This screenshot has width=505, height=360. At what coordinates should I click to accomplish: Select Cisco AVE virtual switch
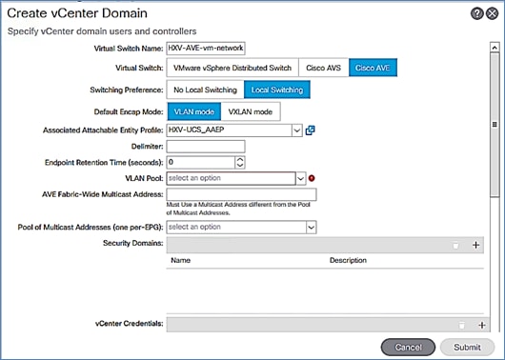pyautogui.click(x=373, y=68)
